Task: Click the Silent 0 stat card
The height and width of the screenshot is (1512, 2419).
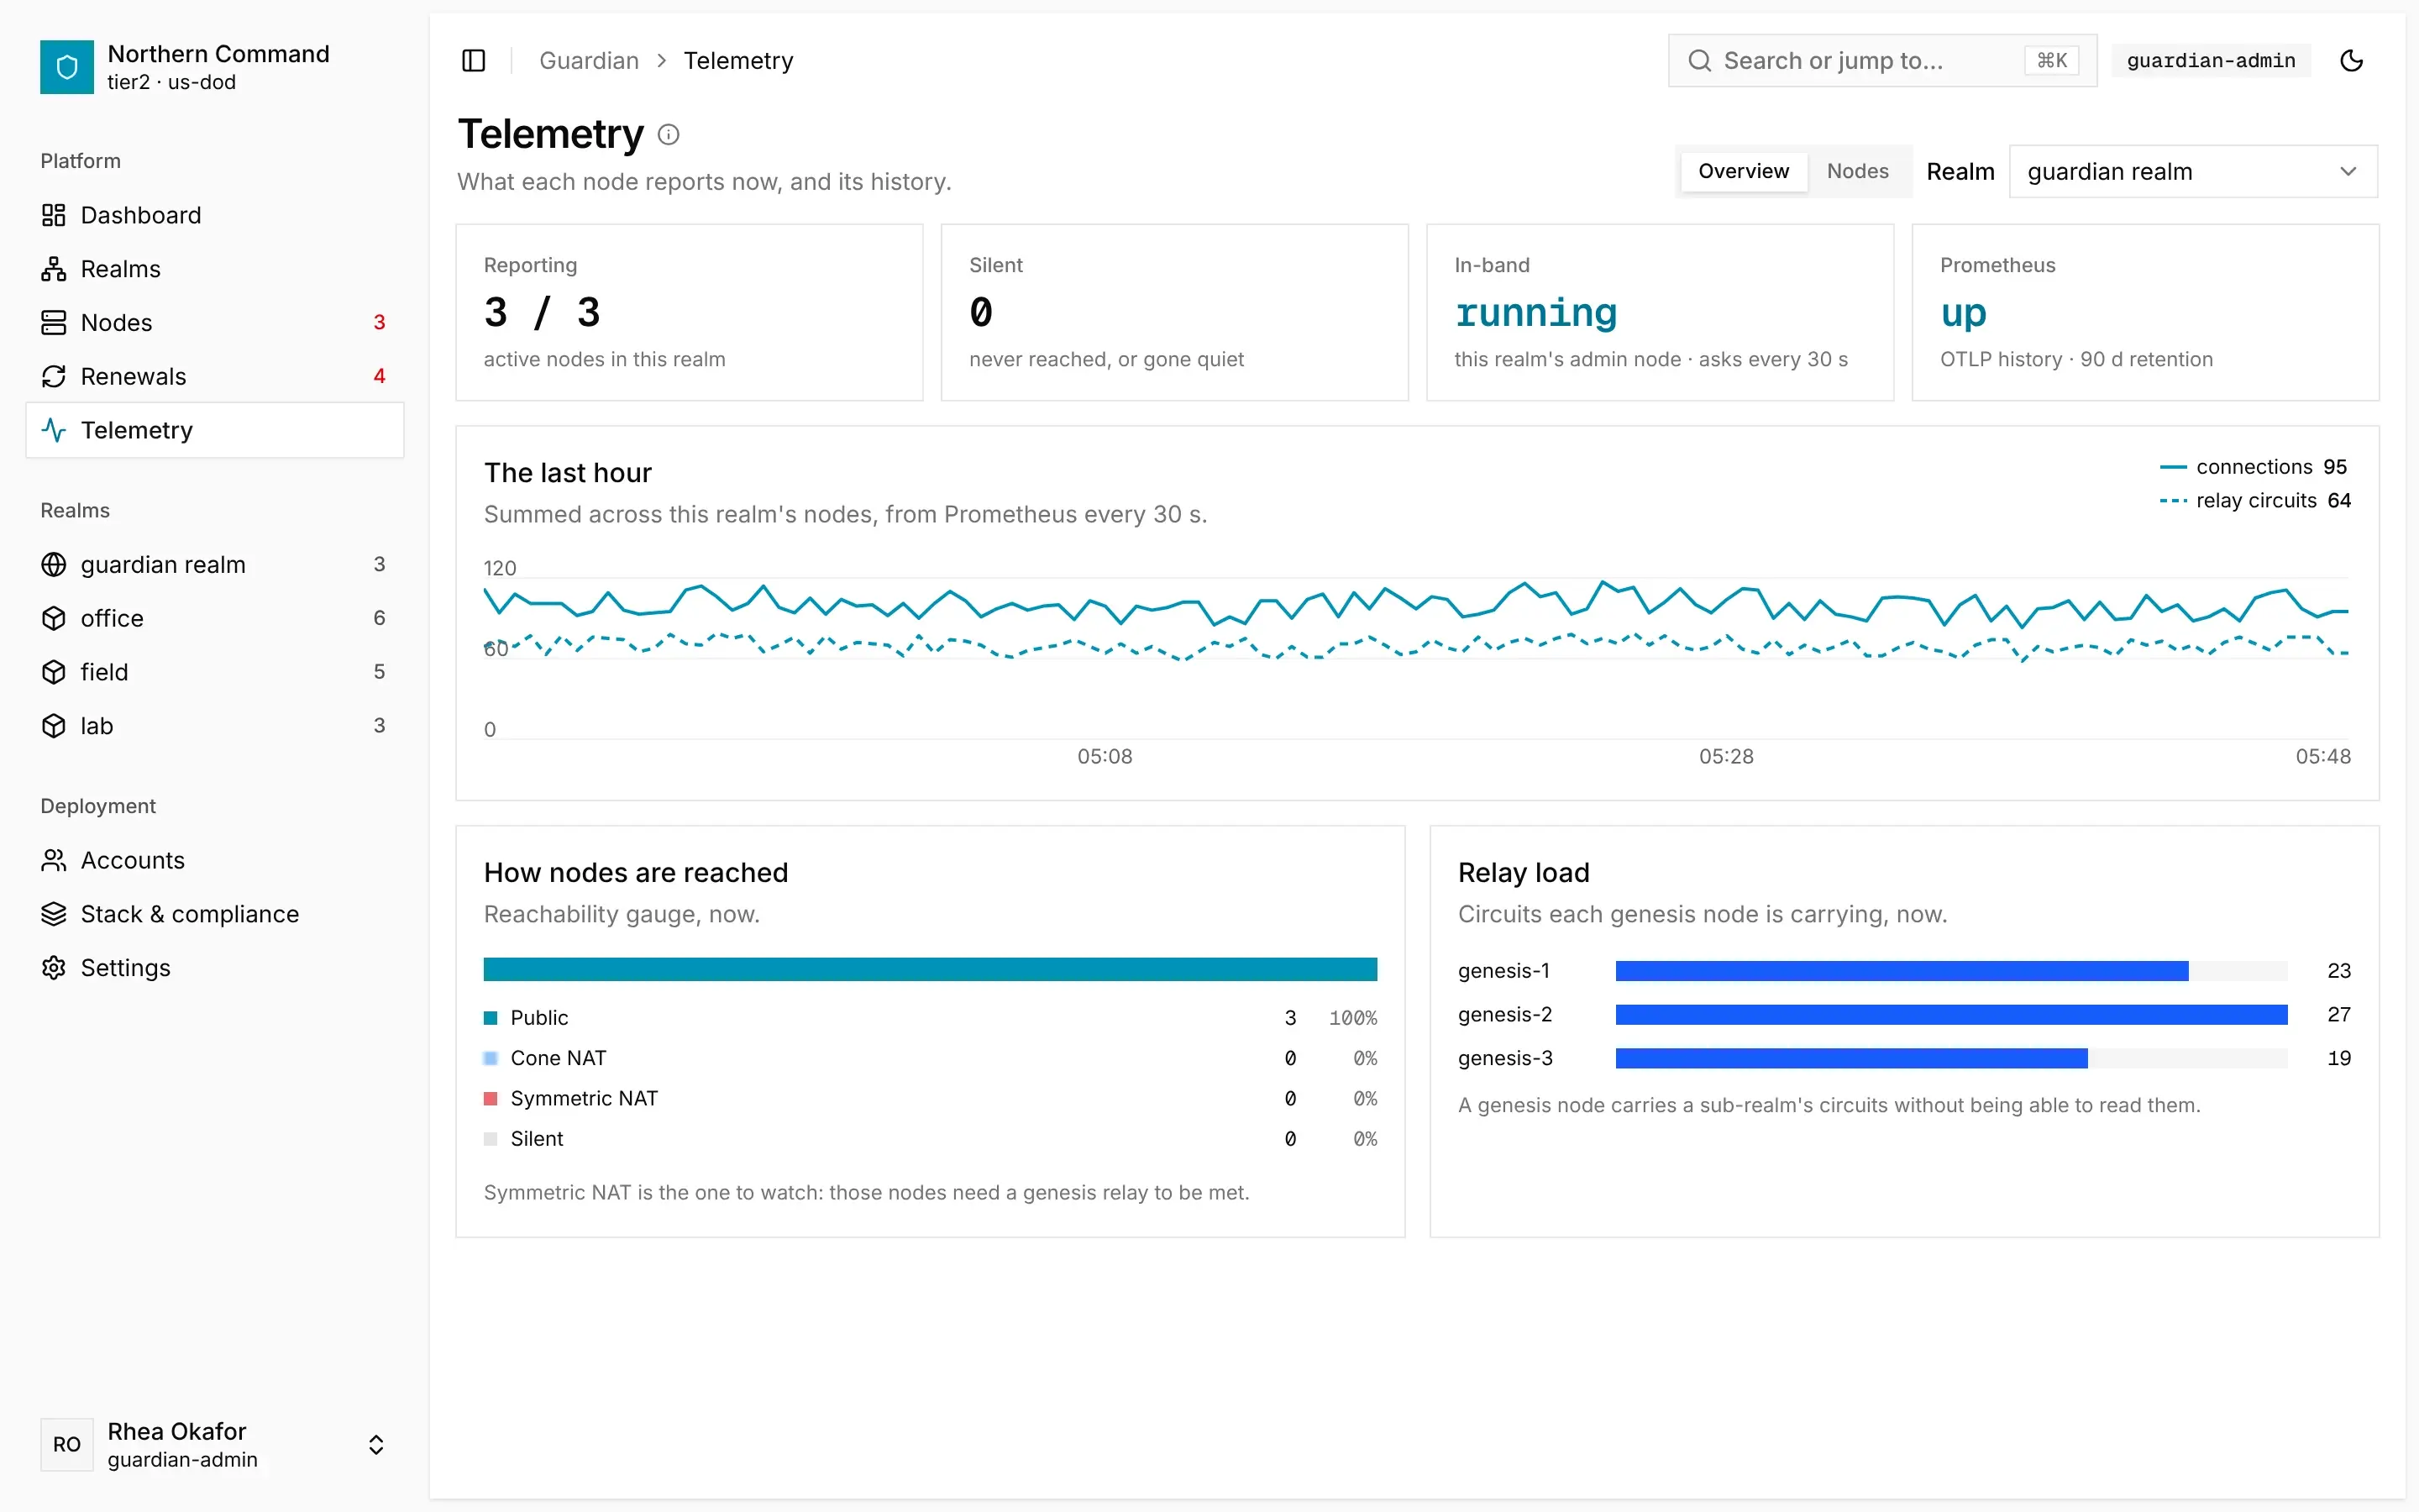Action: tap(1174, 313)
